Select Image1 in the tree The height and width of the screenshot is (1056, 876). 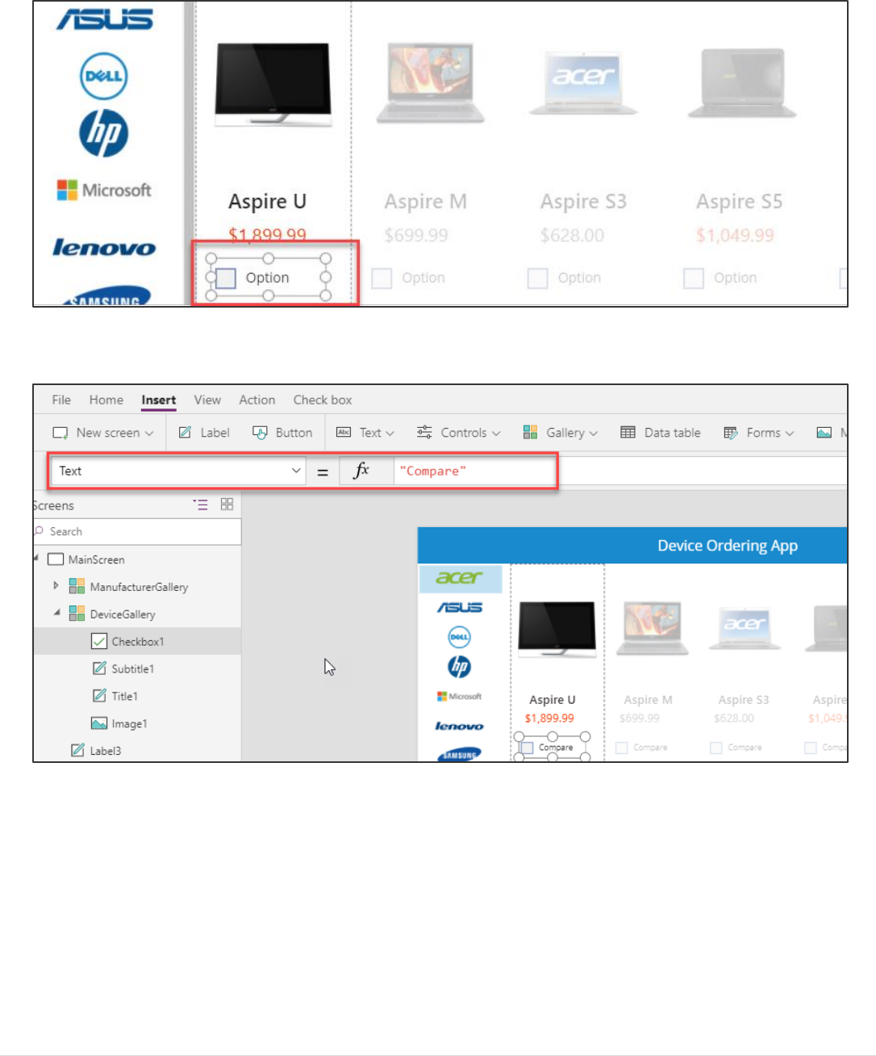(x=129, y=723)
